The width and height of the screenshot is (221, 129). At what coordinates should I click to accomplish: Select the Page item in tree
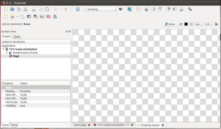click(16, 56)
